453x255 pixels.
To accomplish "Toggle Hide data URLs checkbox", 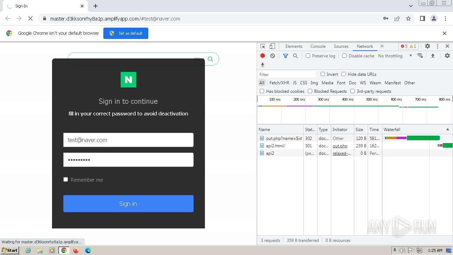I will (x=344, y=74).
